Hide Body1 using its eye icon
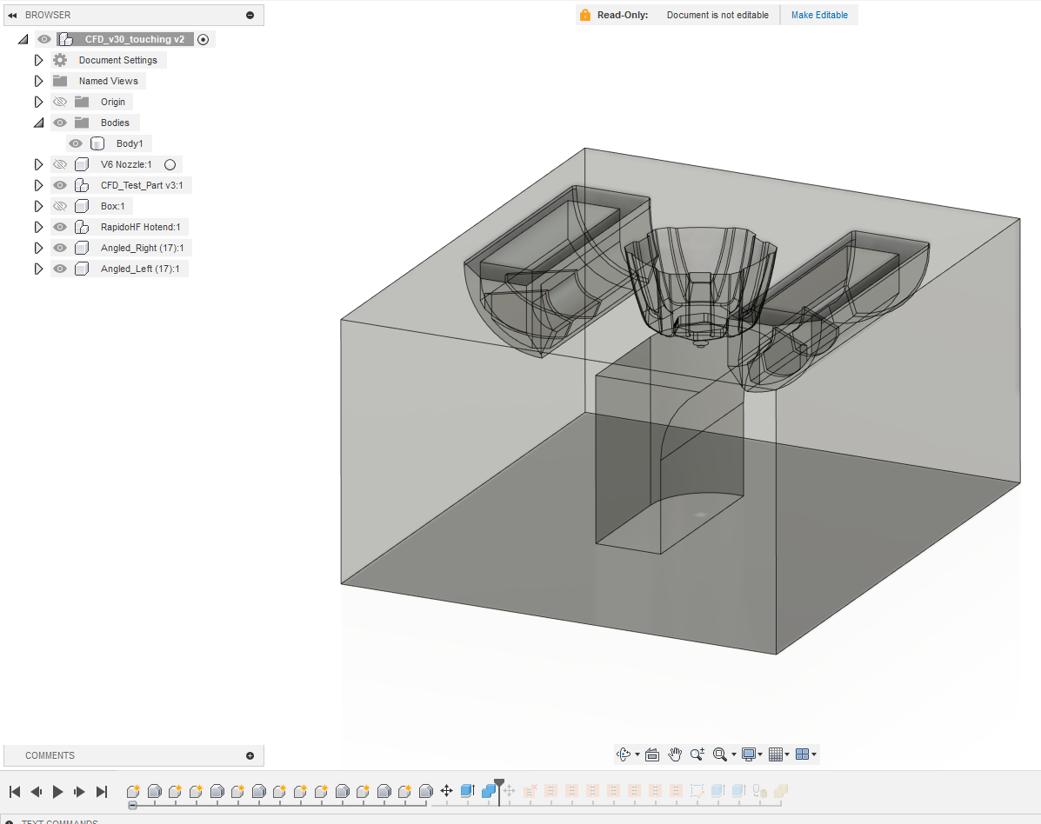 (76, 143)
